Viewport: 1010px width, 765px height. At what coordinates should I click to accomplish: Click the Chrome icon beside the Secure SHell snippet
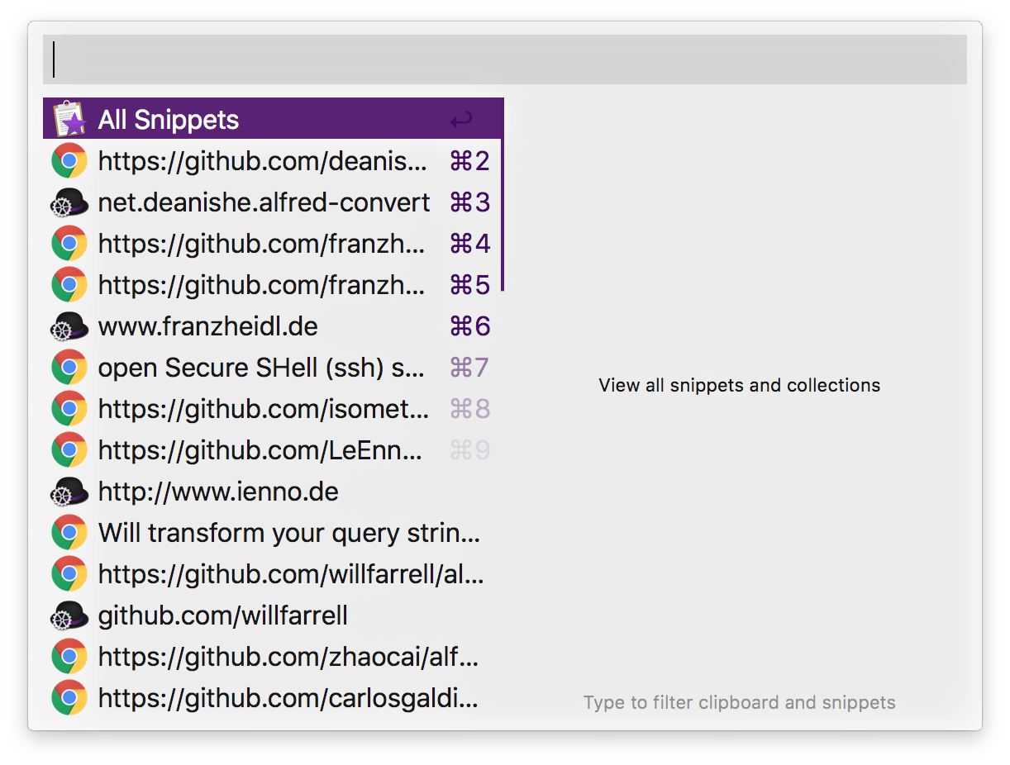(69, 367)
